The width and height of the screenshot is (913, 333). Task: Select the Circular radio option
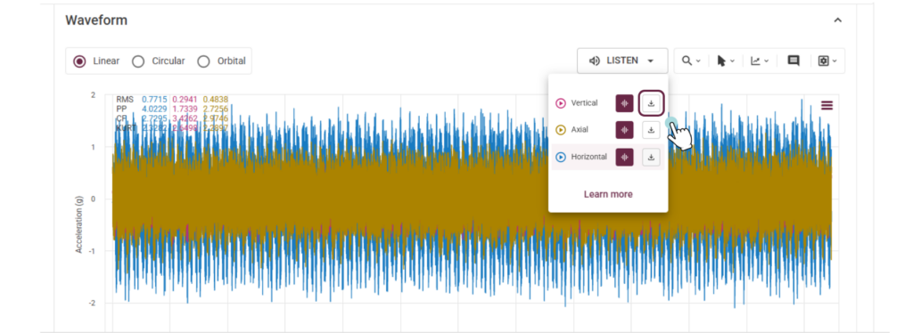pos(138,61)
